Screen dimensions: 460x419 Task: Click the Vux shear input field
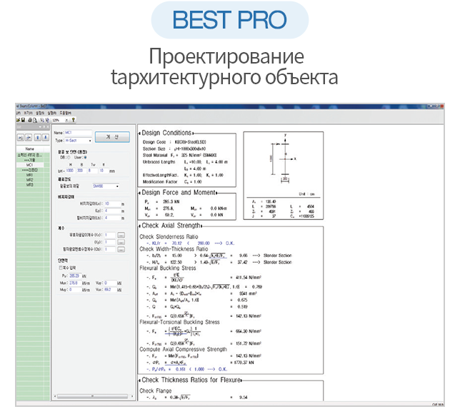click(110, 290)
